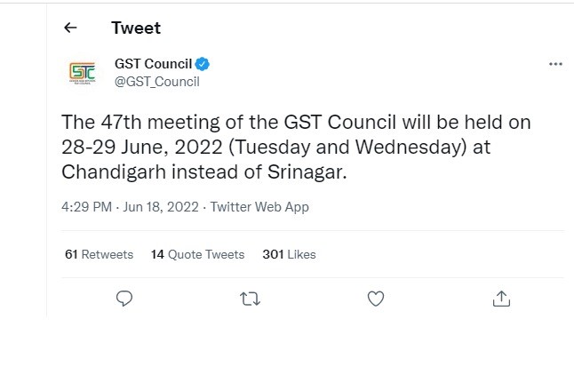Share the tweet via share icon

point(501,299)
